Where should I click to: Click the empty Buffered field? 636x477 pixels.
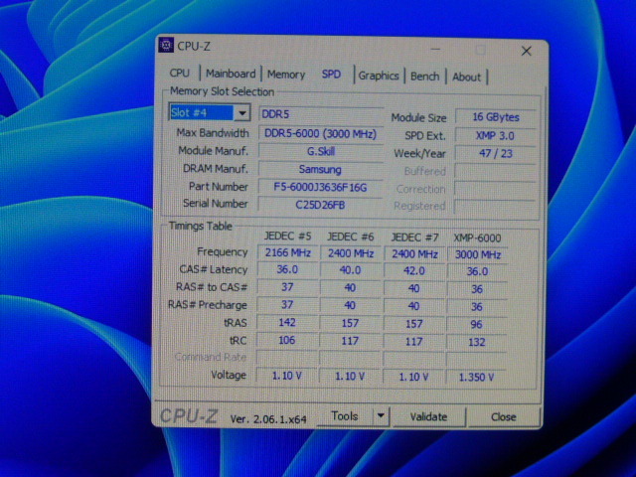point(495,172)
